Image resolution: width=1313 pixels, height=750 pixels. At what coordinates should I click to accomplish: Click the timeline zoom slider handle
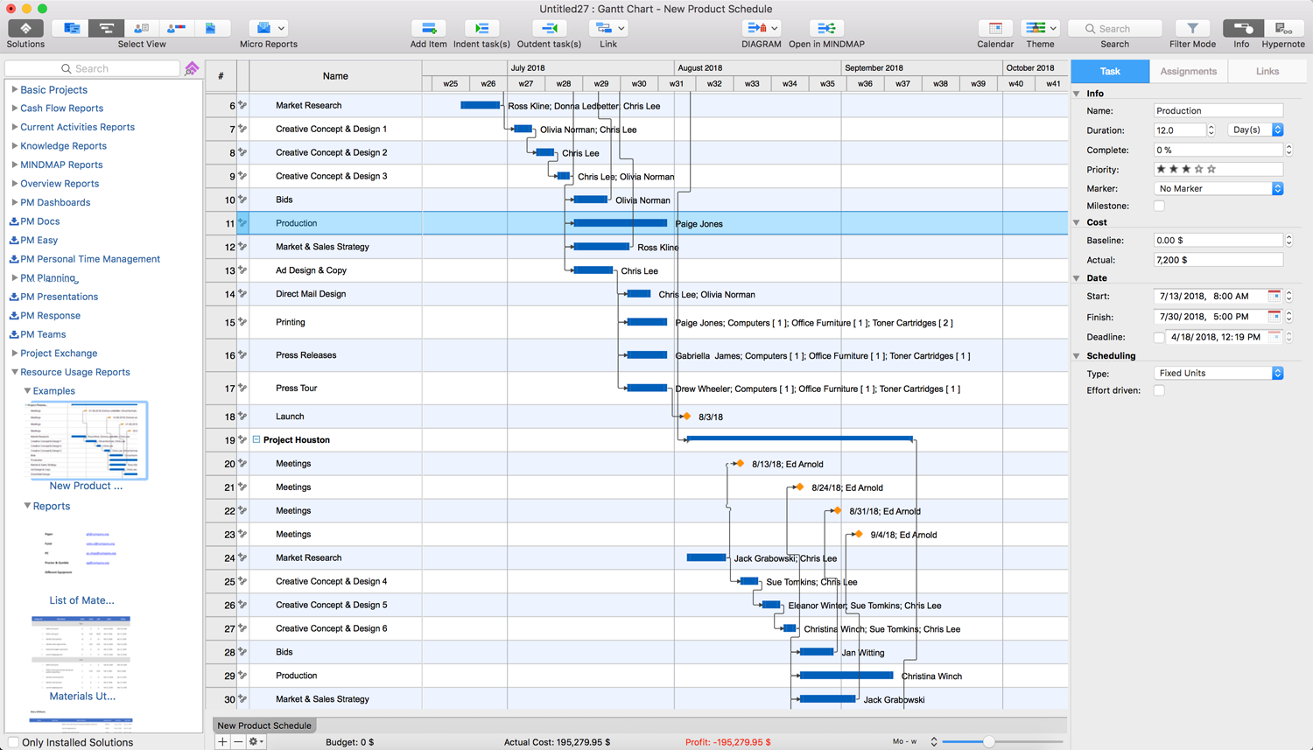click(988, 742)
